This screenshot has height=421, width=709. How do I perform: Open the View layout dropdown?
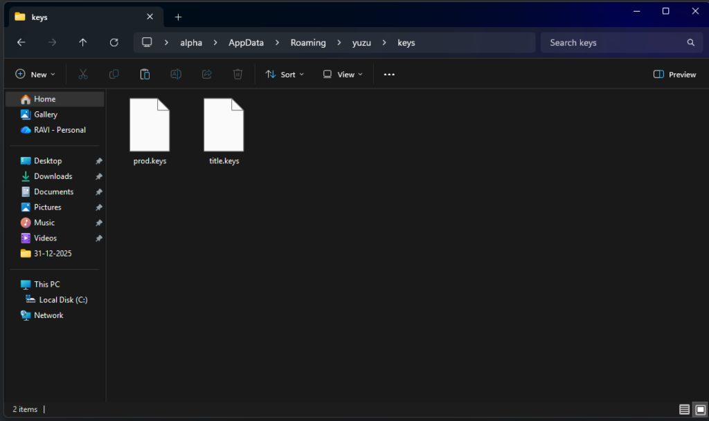point(343,74)
